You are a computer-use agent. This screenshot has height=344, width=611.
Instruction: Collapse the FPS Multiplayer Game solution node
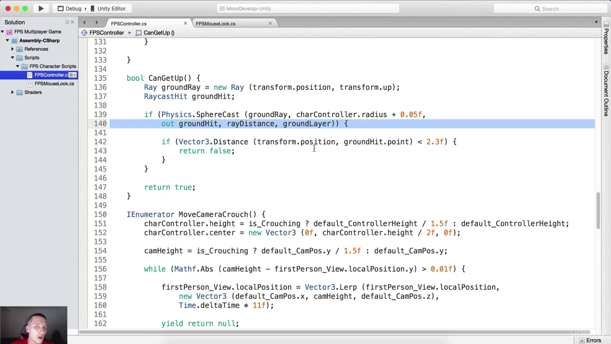(2, 32)
